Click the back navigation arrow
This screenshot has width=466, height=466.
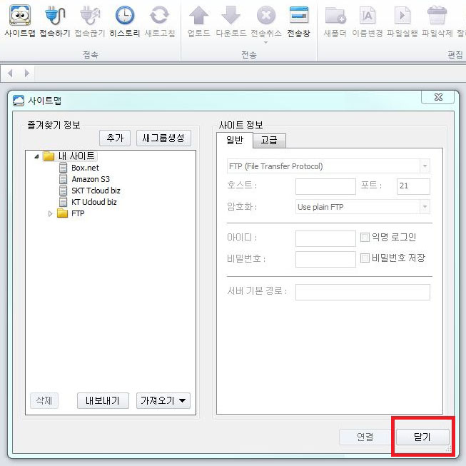[11, 73]
